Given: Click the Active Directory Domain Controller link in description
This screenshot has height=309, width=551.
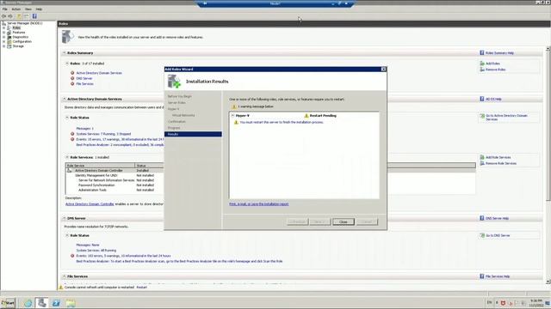Looking at the screenshot, I should (x=90, y=204).
